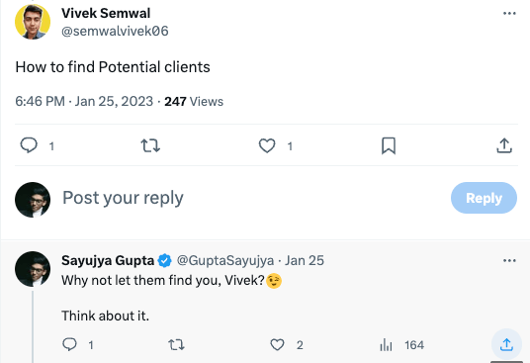Like the 'How to find Potential clients' post
This screenshot has width=530, height=363.
(x=267, y=145)
